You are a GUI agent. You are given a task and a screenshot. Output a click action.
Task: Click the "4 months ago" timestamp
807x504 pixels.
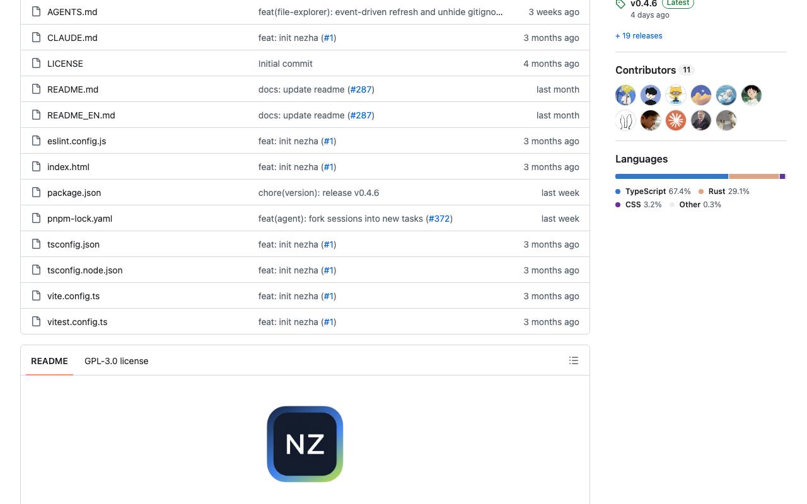(x=551, y=64)
